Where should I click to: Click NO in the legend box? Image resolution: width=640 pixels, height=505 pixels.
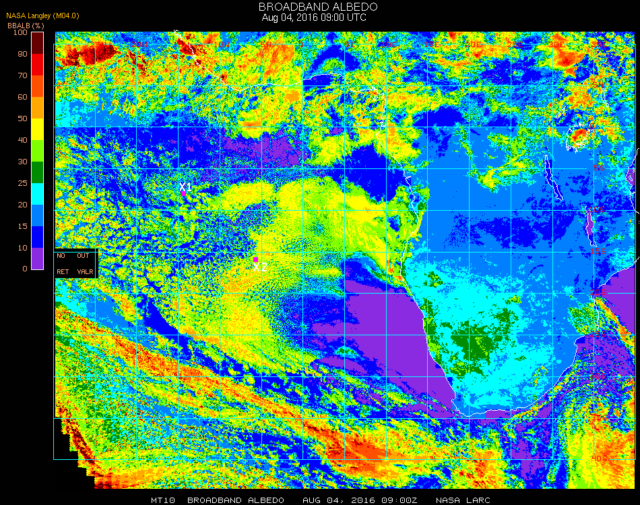61,256
